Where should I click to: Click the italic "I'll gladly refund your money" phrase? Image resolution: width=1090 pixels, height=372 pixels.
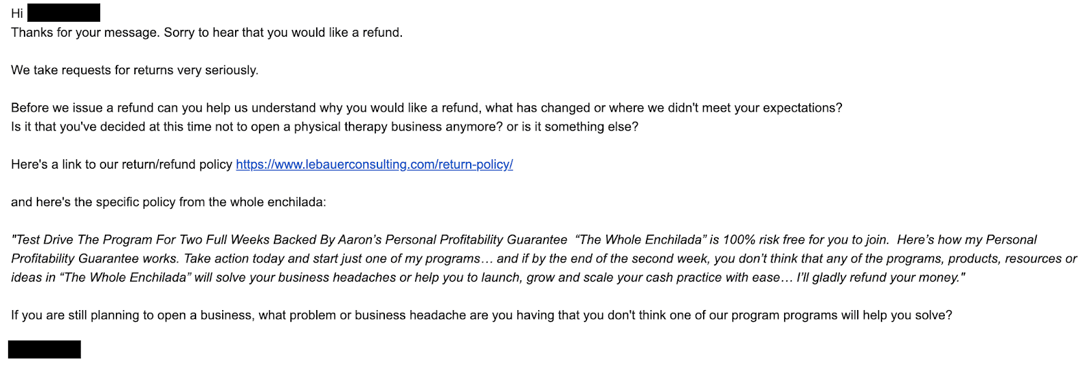coord(881,278)
